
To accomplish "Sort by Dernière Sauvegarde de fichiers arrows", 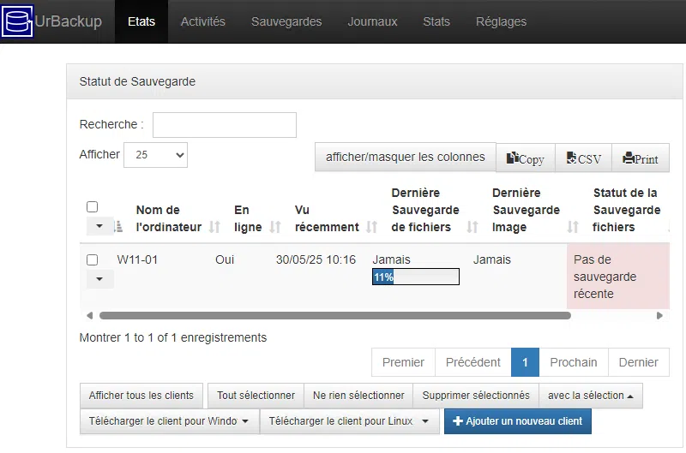I will click(x=472, y=227).
